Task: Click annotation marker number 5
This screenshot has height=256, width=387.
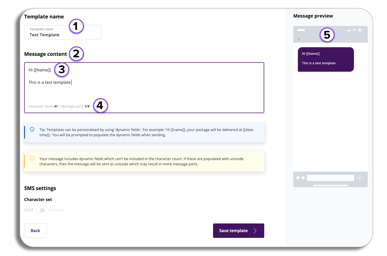Action: (327, 35)
